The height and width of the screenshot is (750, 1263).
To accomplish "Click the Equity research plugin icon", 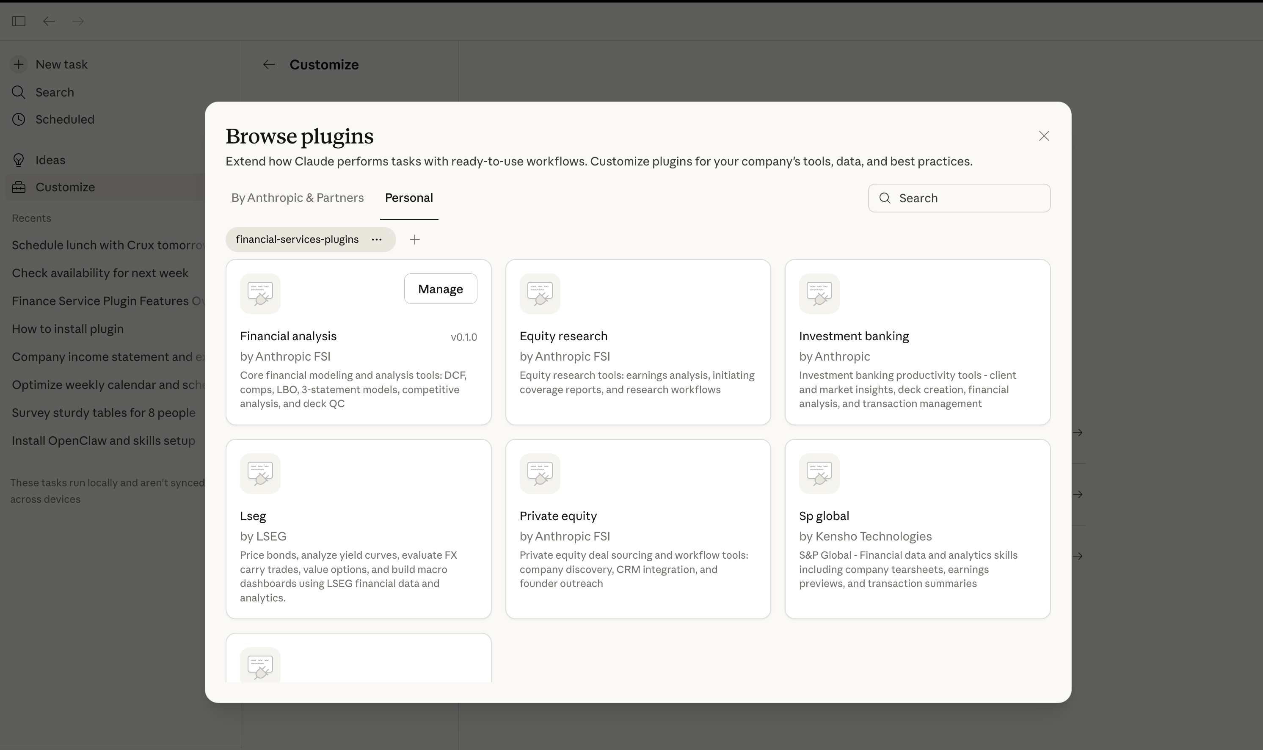I will [539, 293].
